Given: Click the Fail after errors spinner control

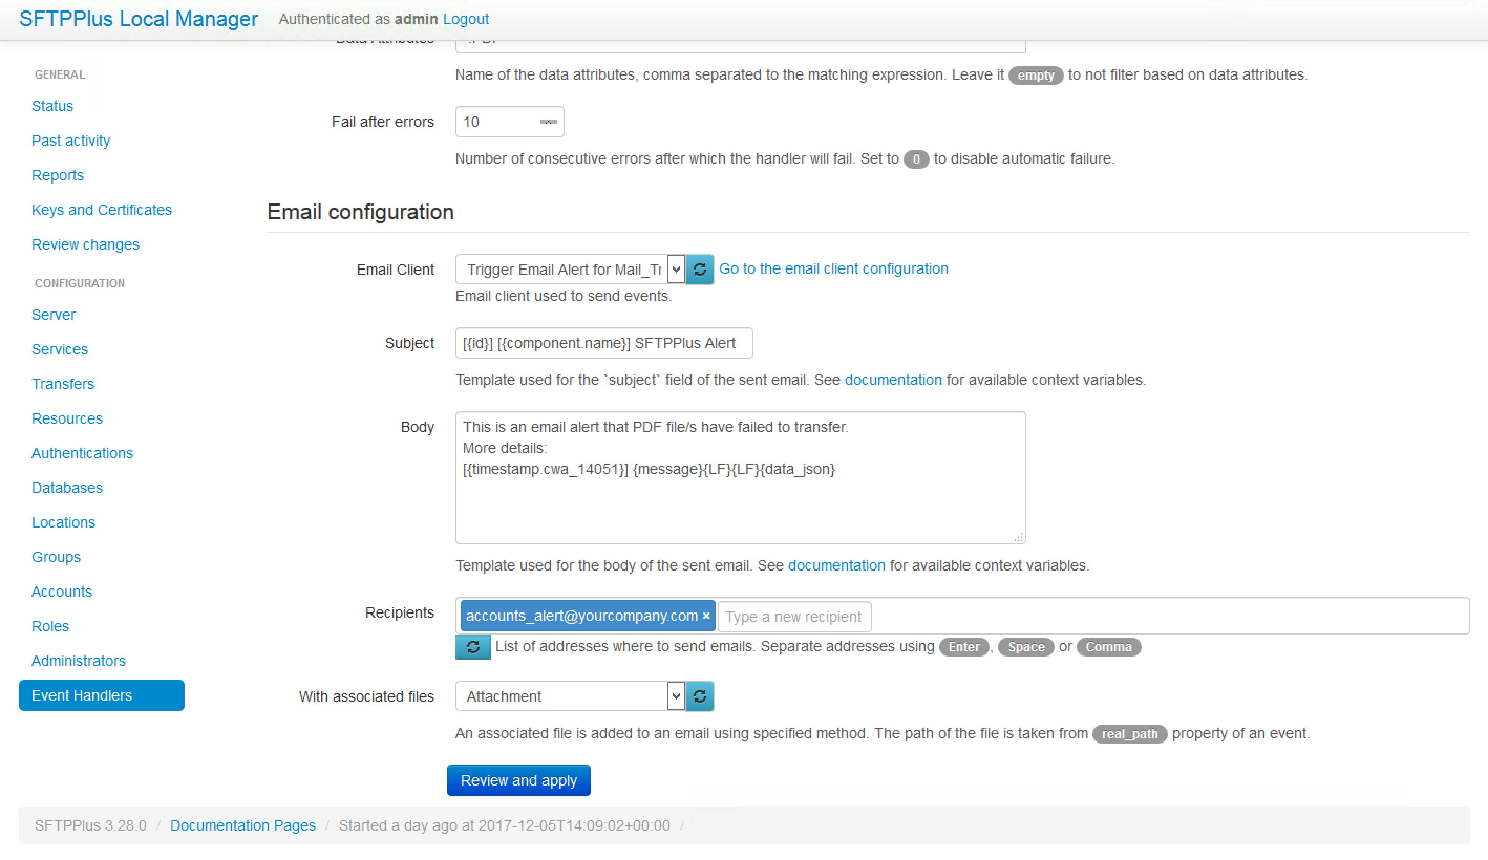Looking at the screenshot, I should coord(548,122).
